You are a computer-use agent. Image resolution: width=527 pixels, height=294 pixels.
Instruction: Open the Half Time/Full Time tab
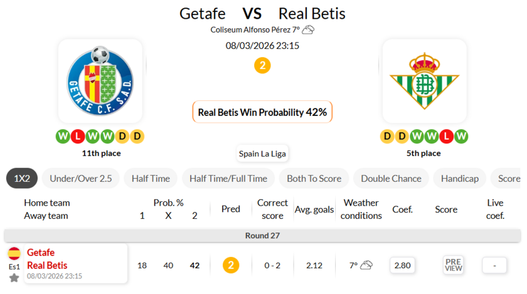point(228,179)
